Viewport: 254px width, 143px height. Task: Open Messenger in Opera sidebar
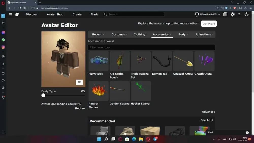tap(3, 33)
